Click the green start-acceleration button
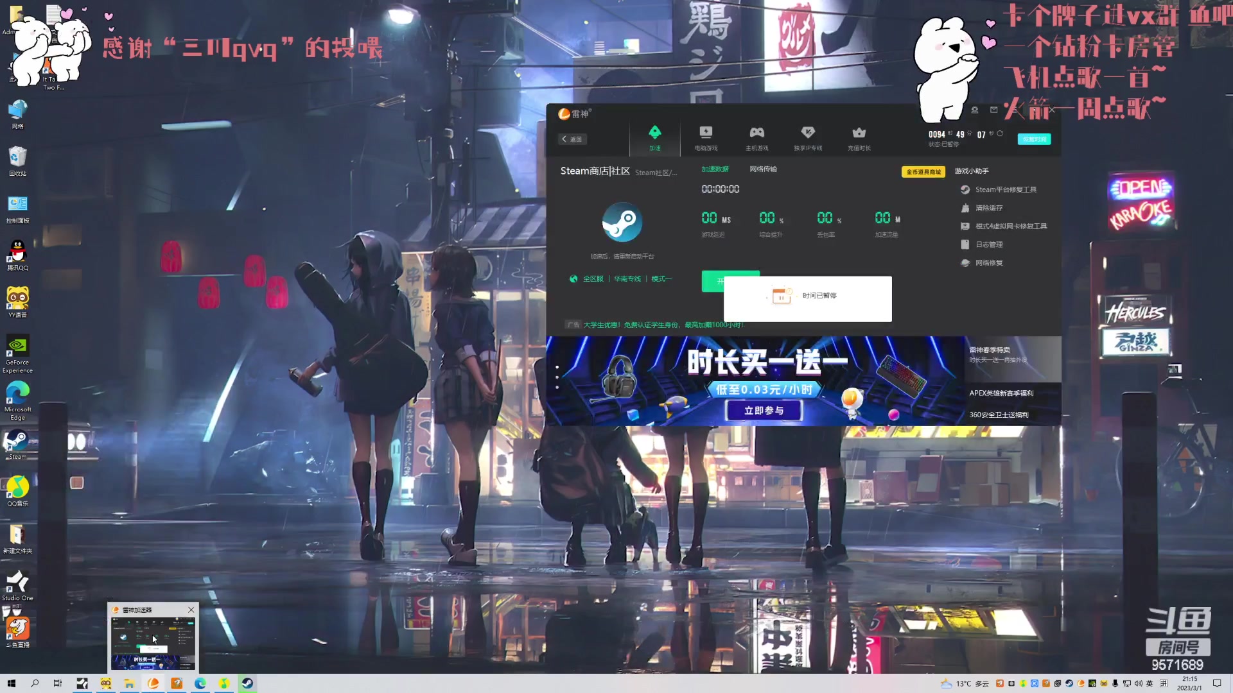This screenshot has width=1233, height=693. pyautogui.click(x=713, y=281)
